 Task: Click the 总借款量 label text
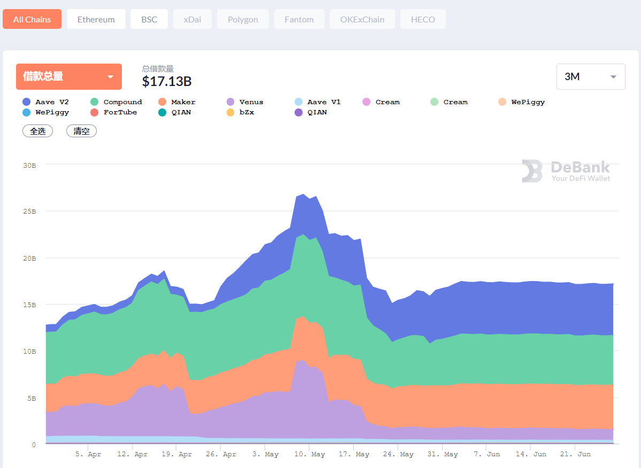click(x=158, y=68)
